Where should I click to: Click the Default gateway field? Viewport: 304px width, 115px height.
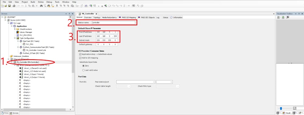pyautogui.click(x=107, y=44)
